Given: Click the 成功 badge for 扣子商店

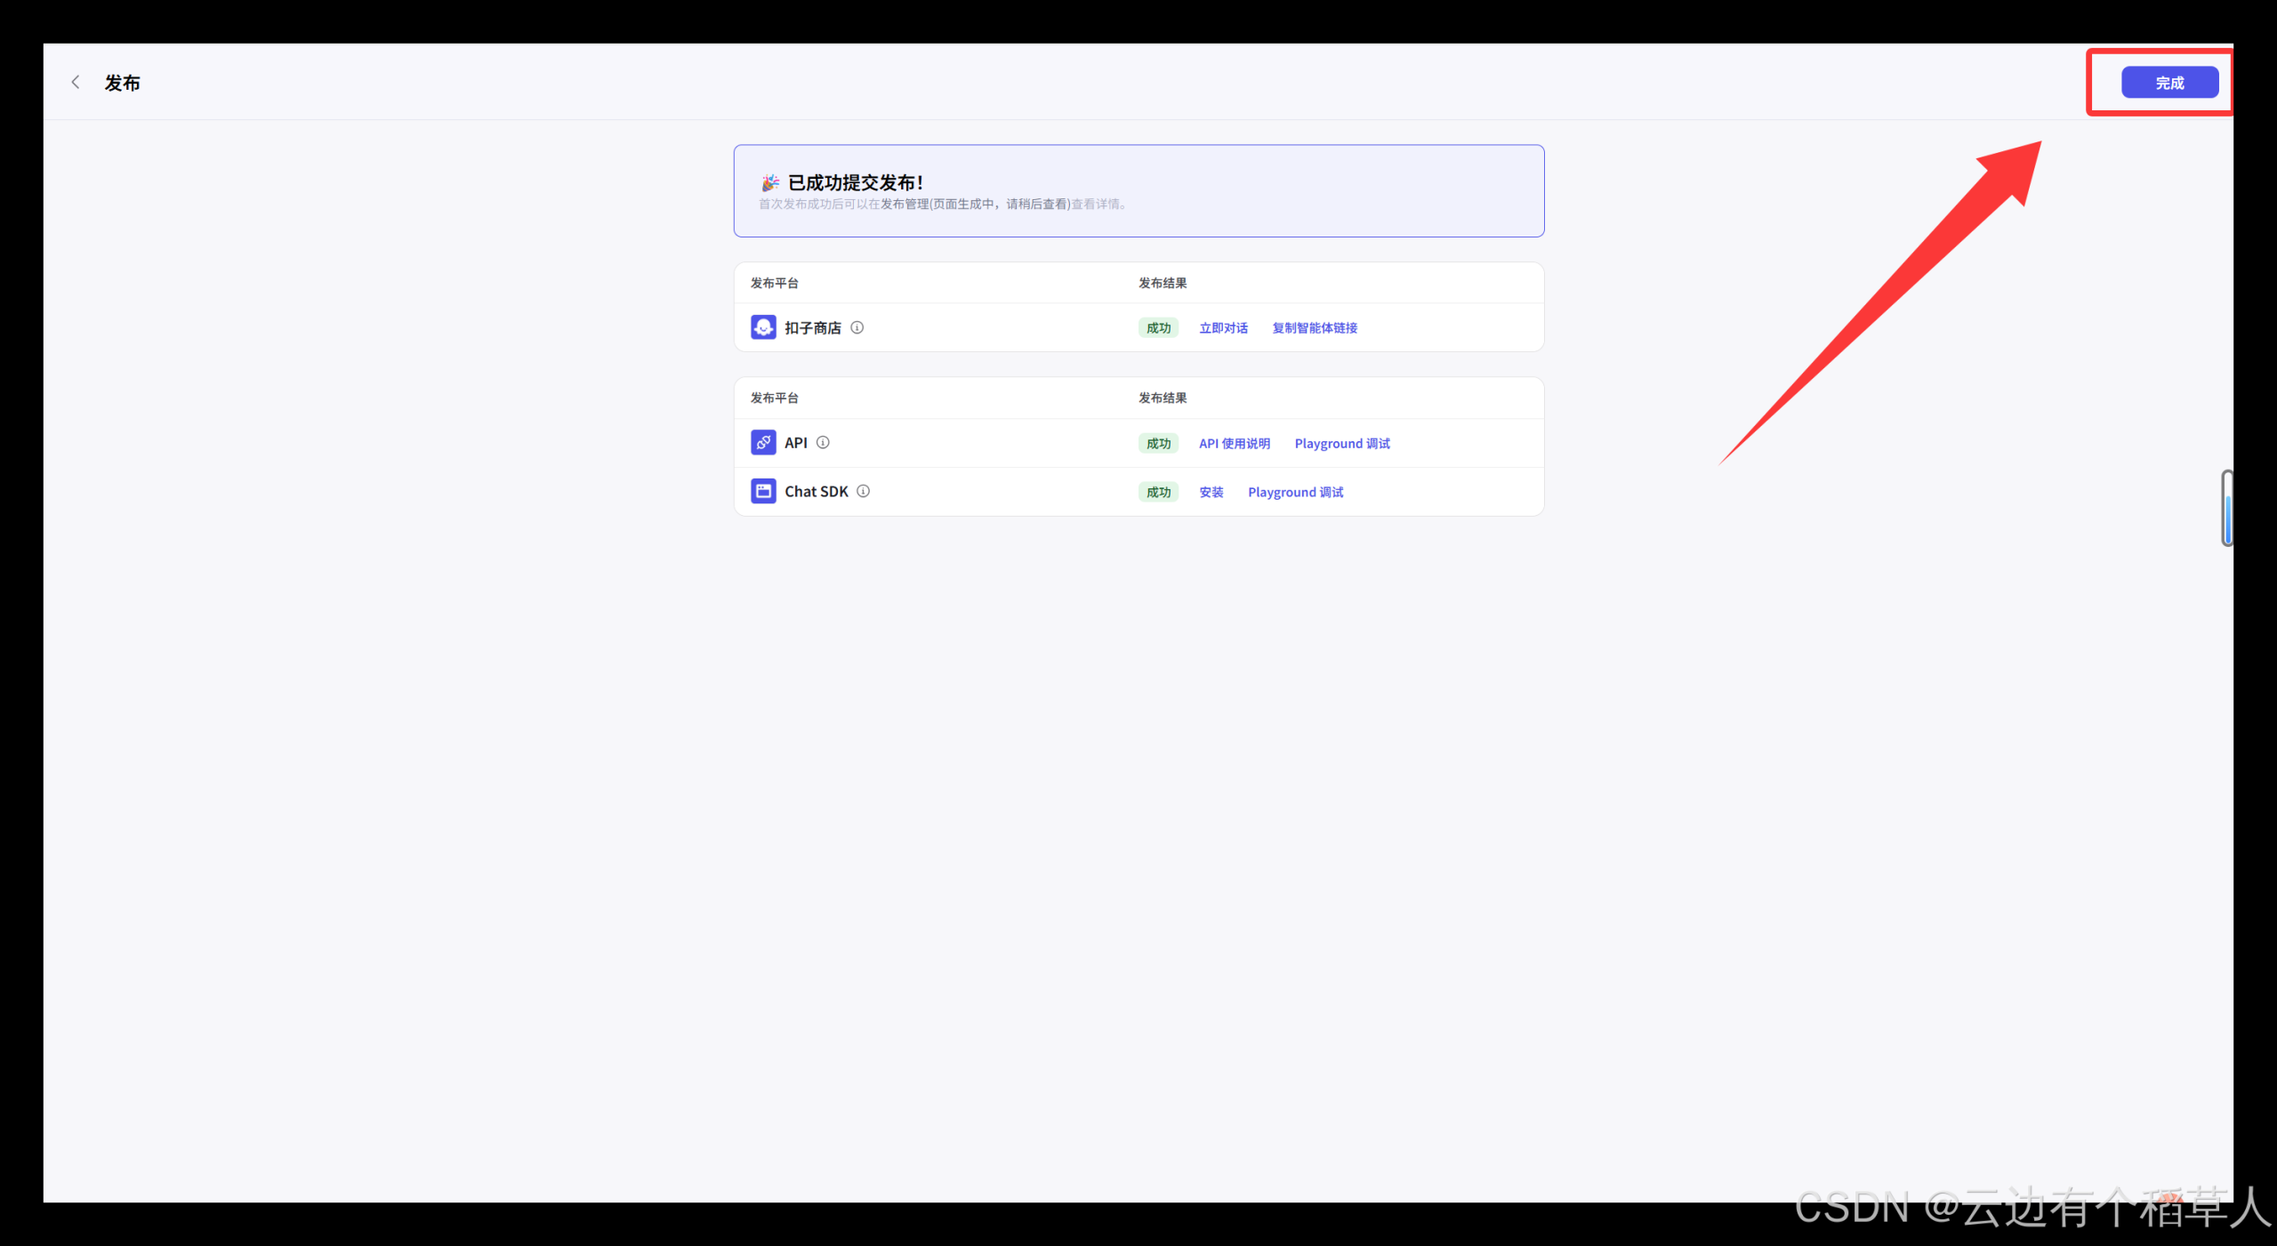Looking at the screenshot, I should point(1158,328).
